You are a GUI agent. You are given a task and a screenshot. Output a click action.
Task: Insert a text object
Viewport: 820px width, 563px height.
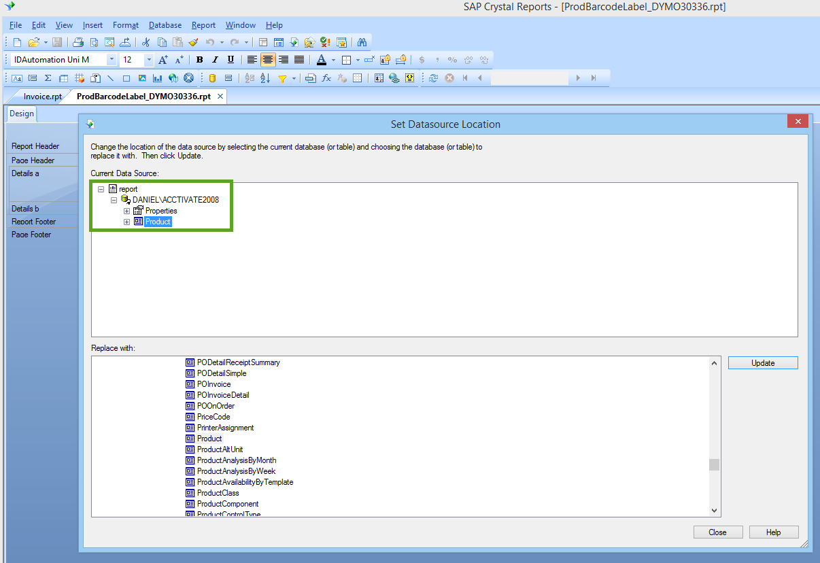point(18,78)
